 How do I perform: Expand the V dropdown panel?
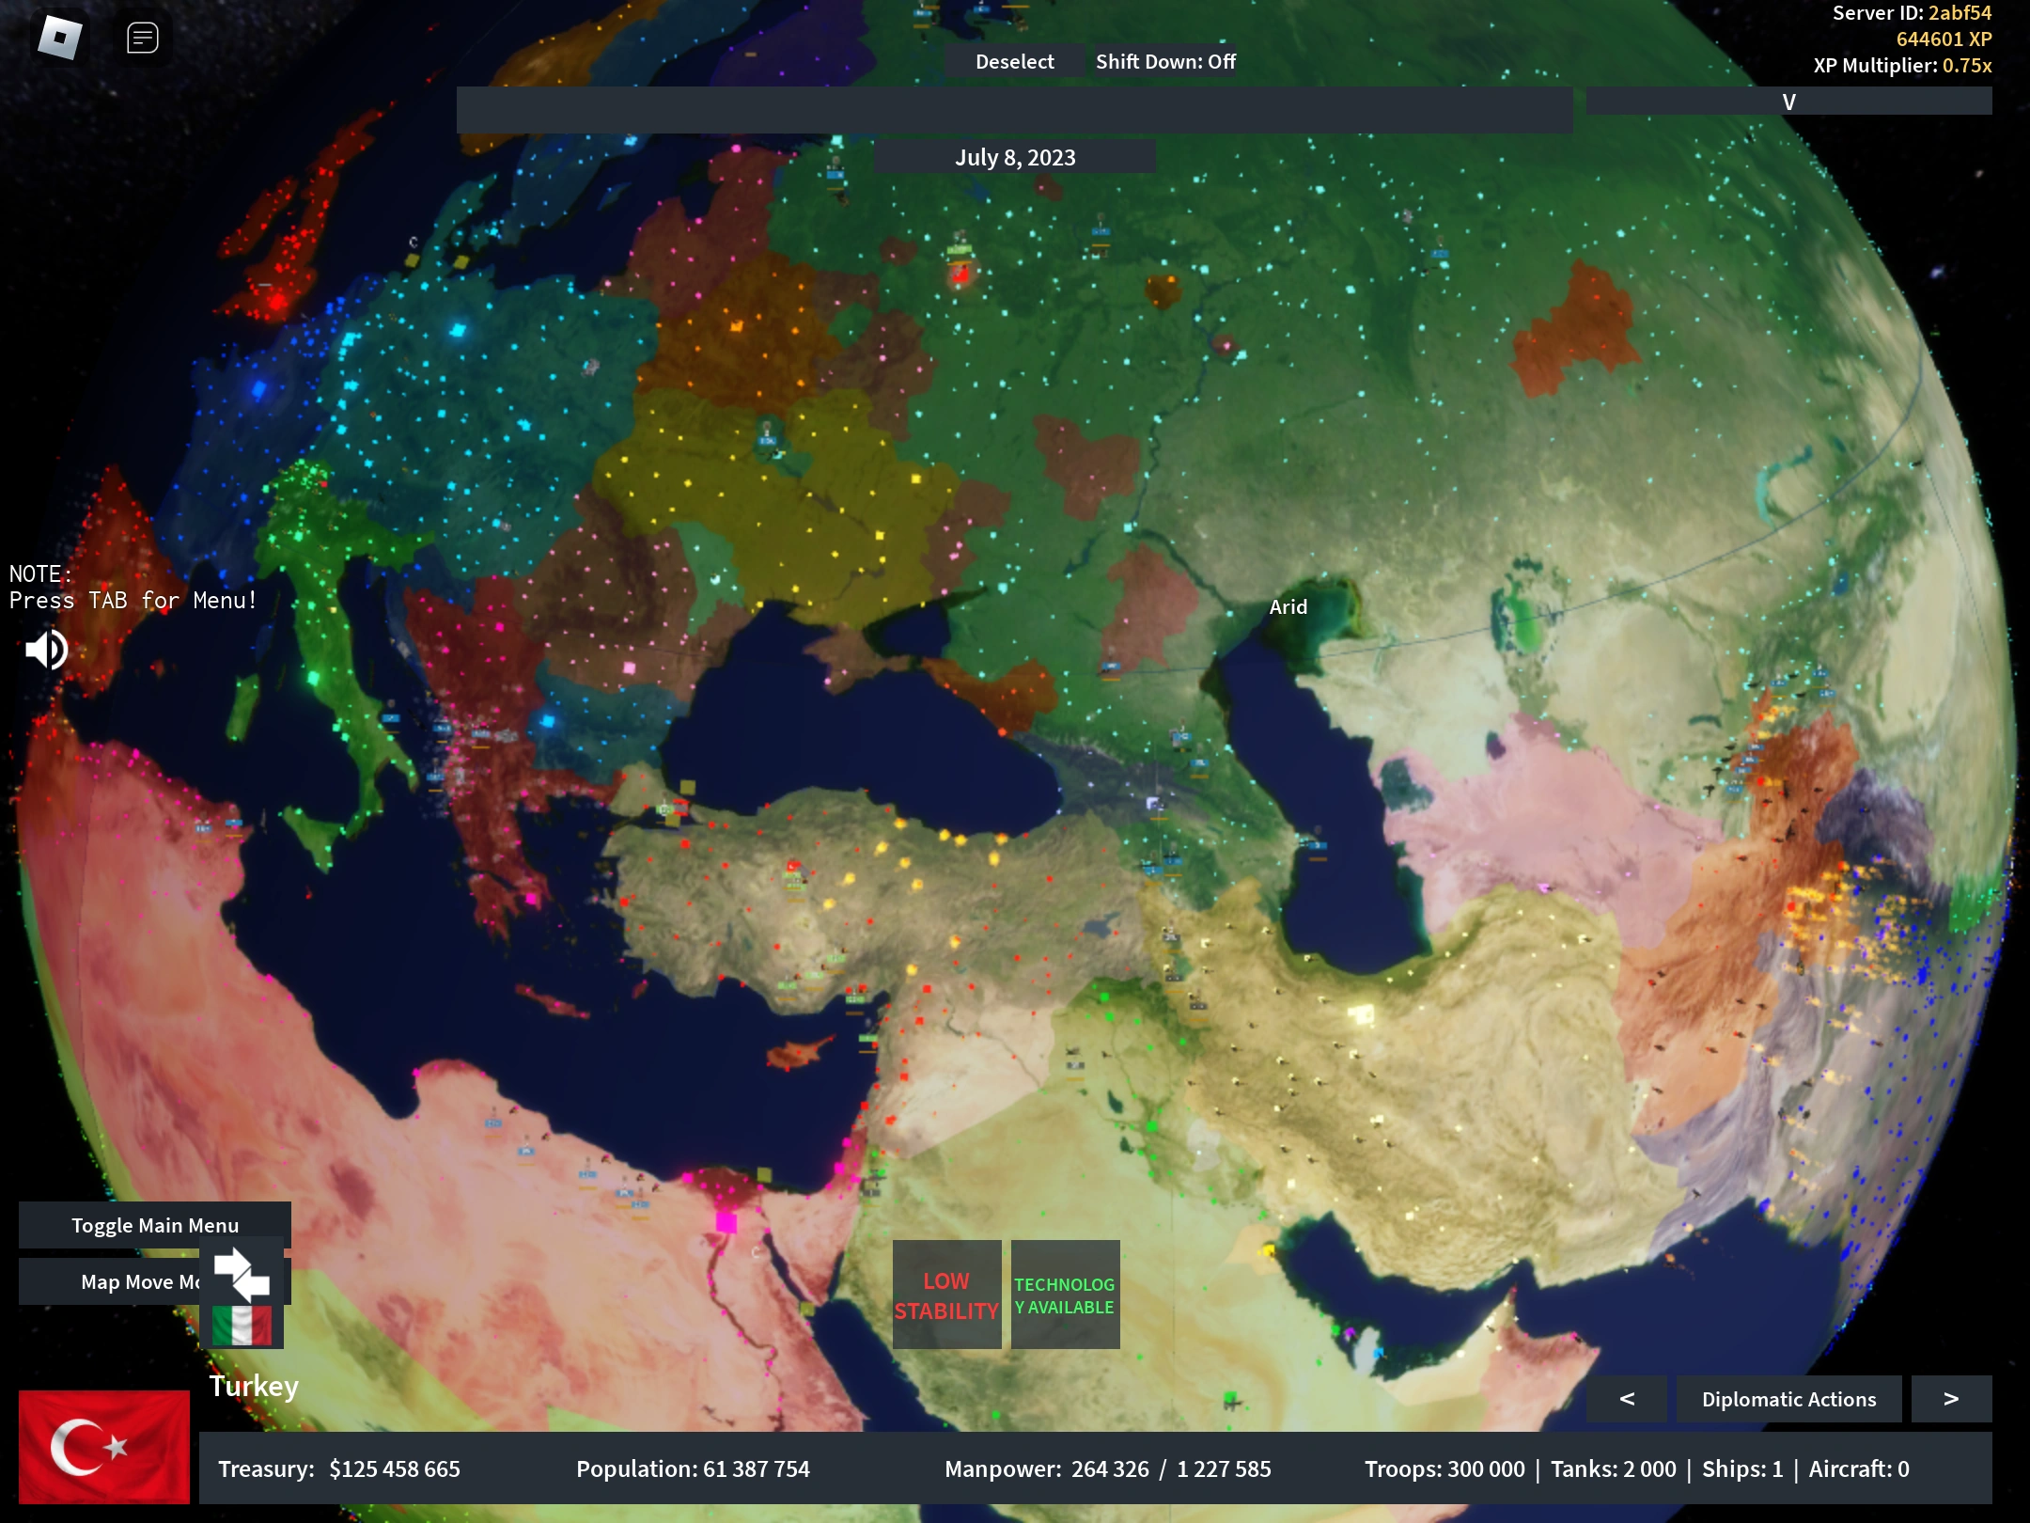pos(1788,102)
